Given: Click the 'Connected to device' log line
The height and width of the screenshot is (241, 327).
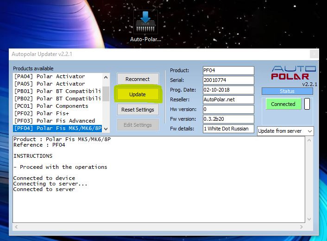Looking at the screenshot, I should pos(44,178).
